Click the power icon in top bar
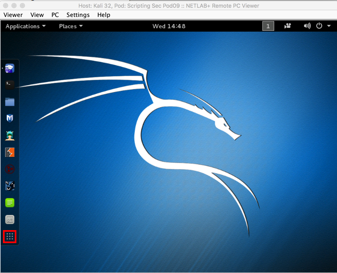This screenshot has height=273, width=337. (x=319, y=26)
